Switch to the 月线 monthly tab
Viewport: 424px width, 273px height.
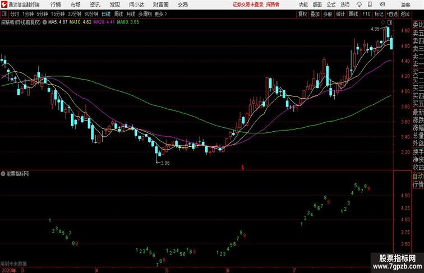click(131, 14)
